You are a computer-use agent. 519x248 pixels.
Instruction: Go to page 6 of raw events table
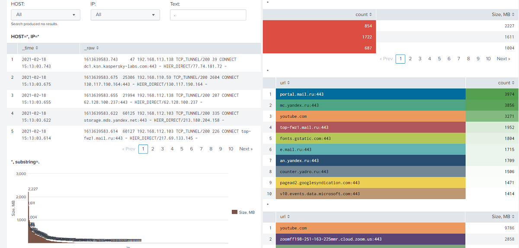(192, 149)
